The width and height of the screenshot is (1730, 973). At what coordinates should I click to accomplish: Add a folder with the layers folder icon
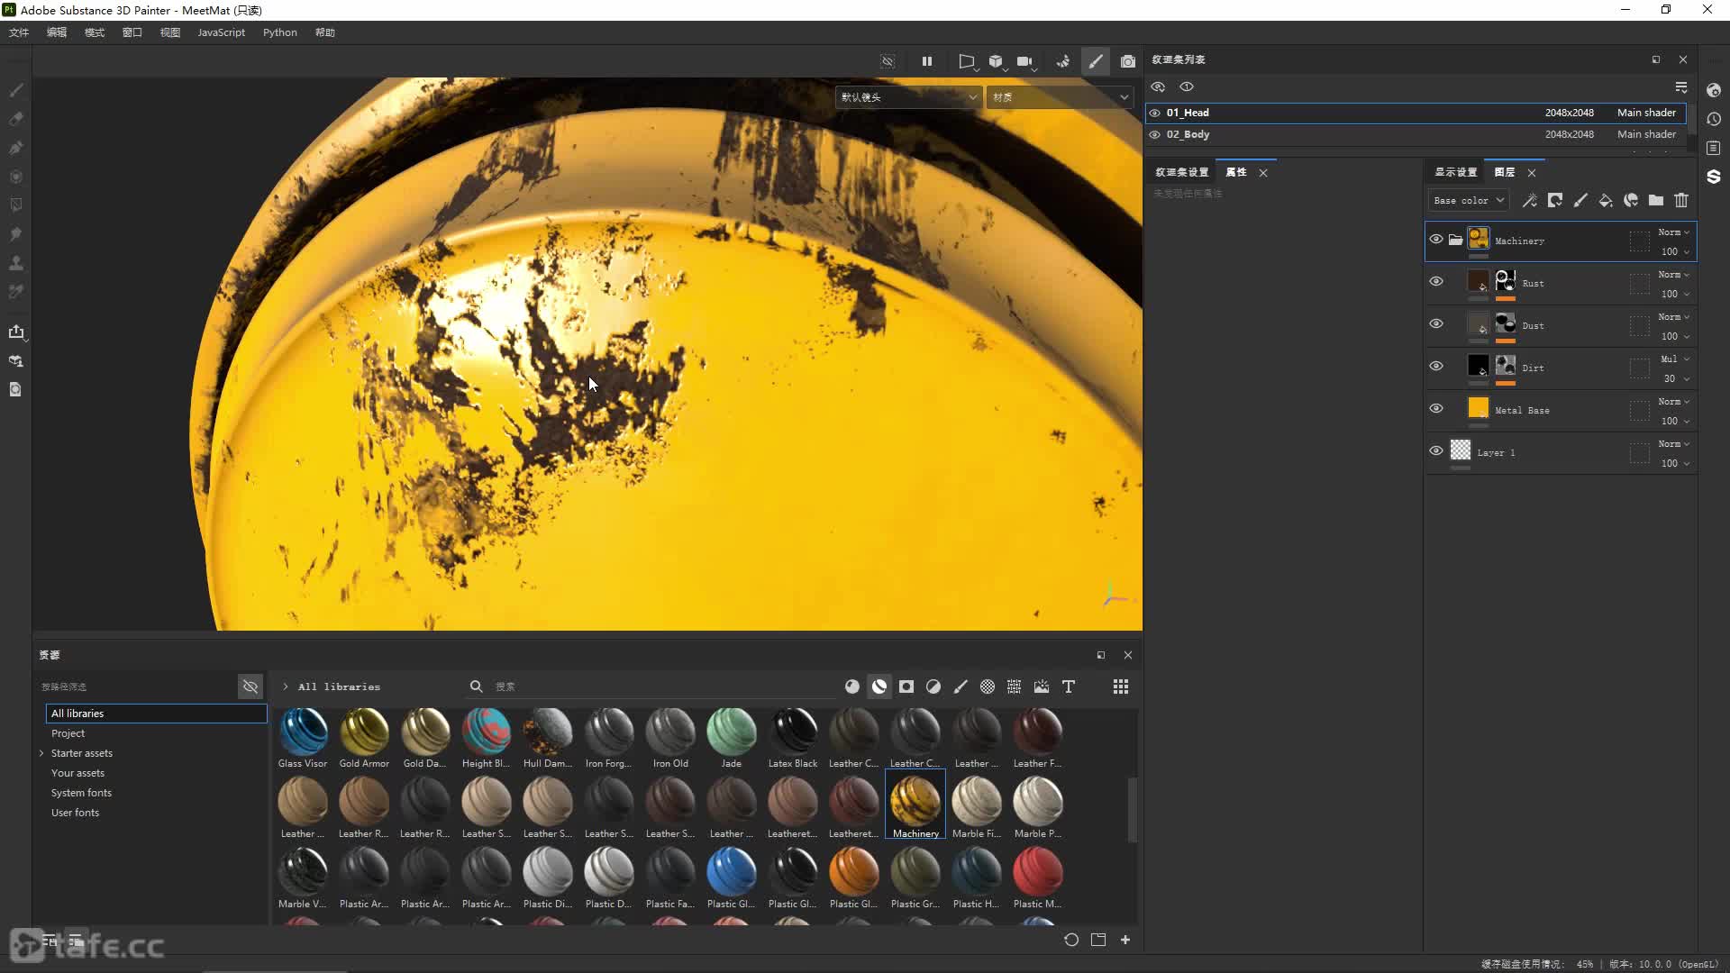point(1656,200)
